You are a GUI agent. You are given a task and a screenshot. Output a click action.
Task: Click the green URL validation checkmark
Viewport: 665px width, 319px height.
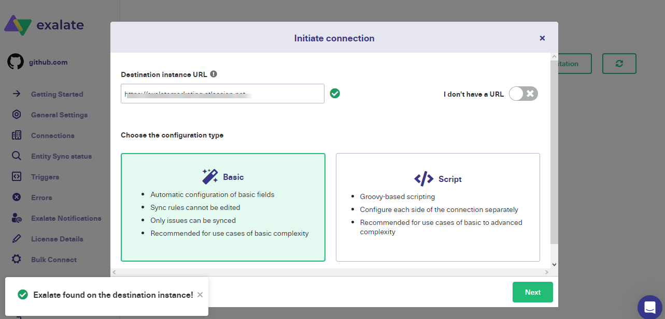tap(335, 94)
